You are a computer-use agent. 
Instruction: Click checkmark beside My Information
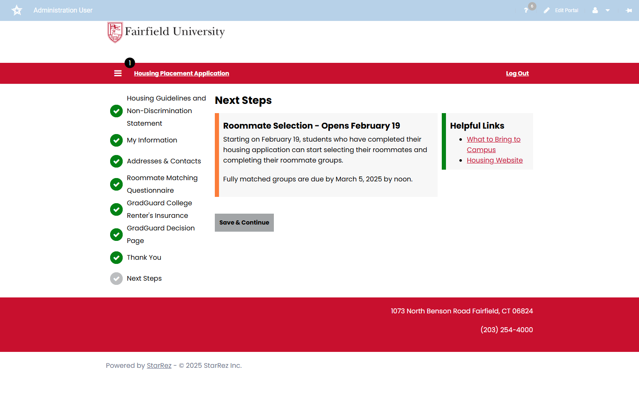(116, 140)
